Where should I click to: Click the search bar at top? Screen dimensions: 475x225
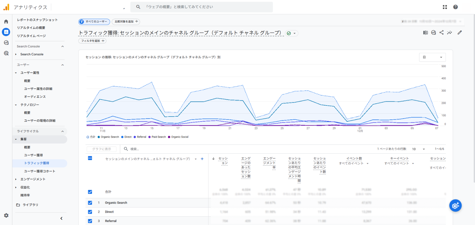click(x=202, y=7)
